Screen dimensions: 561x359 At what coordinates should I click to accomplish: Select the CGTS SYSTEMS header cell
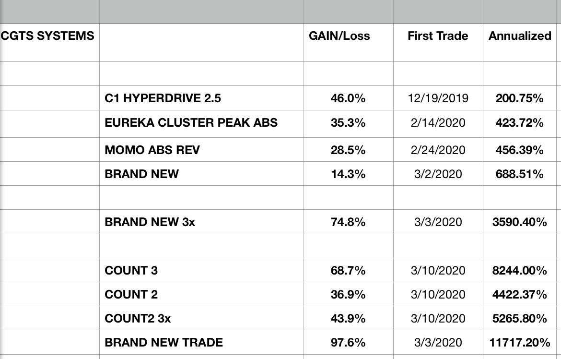pyautogui.click(x=47, y=36)
